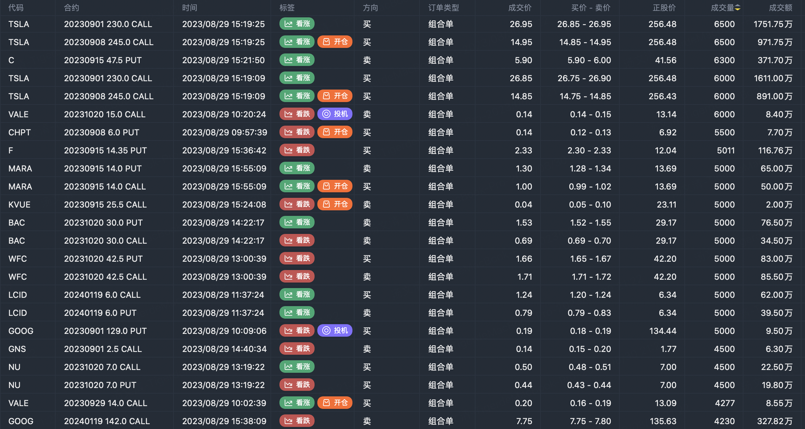805x429 pixels.
Task: Click the 正股价 column header
Action: pos(664,8)
